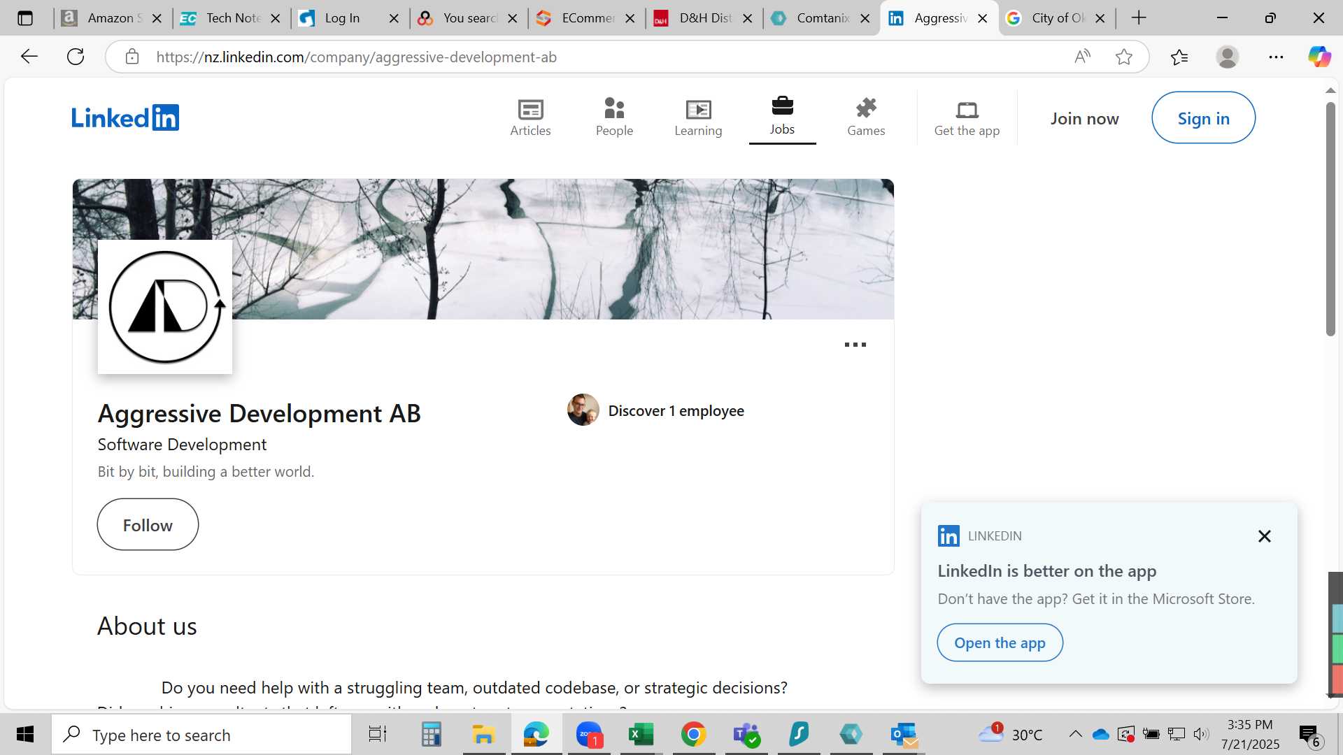Open Google Chrome from the taskbar
Image resolution: width=1343 pixels, height=755 pixels.
(694, 734)
